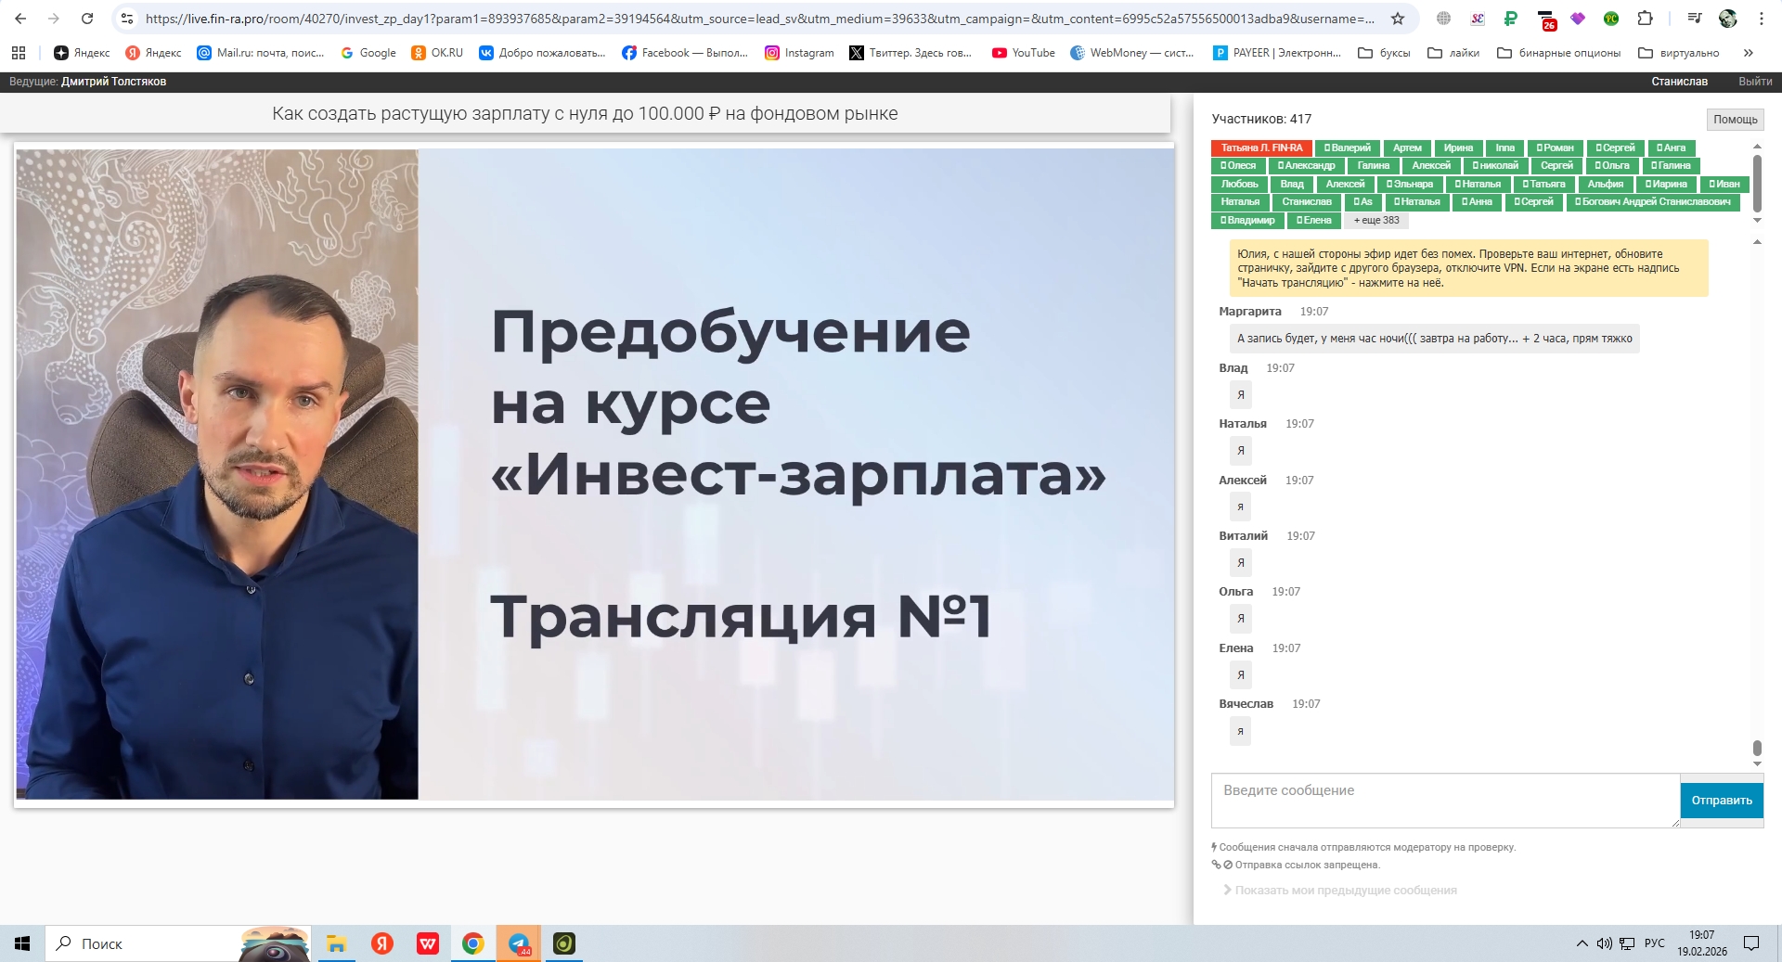Open the YouTube bookmark
Screen dimensions: 1782x962
(1023, 53)
